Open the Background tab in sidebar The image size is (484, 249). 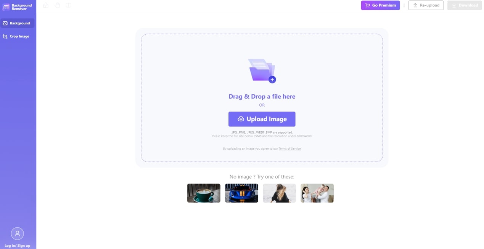pos(18,23)
